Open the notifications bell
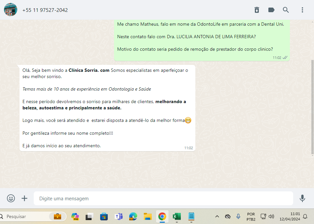This screenshot has width=314, height=224. point(305,216)
